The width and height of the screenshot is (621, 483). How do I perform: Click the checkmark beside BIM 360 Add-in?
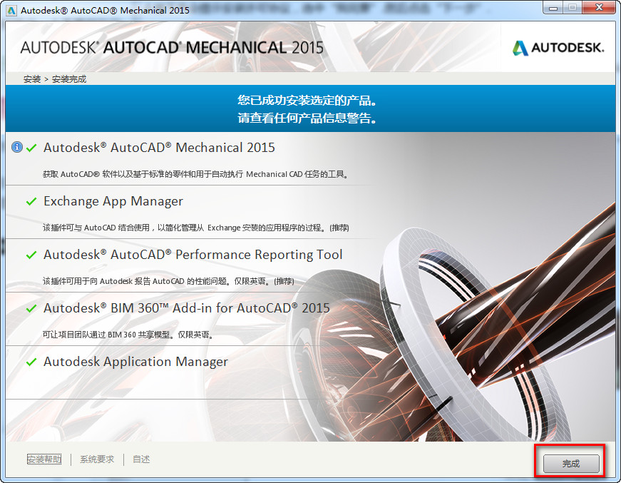pos(31,308)
